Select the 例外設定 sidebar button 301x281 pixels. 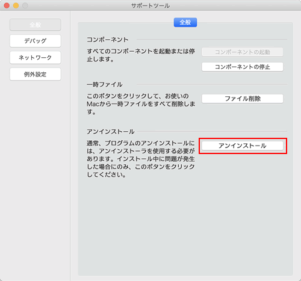click(36, 74)
